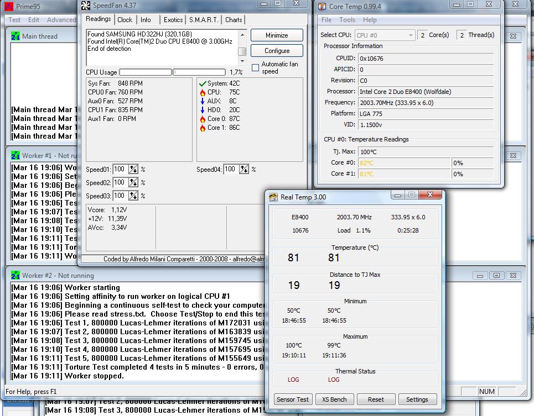The height and width of the screenshot is (416, 534).
Task: Click the XS Bench button in Real Temp
Action: (334, 399)
